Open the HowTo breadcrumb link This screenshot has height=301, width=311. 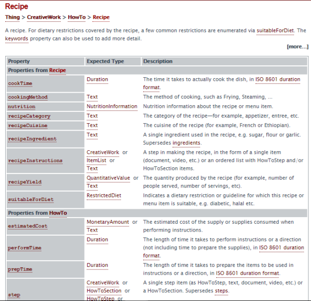click(77, 17)
